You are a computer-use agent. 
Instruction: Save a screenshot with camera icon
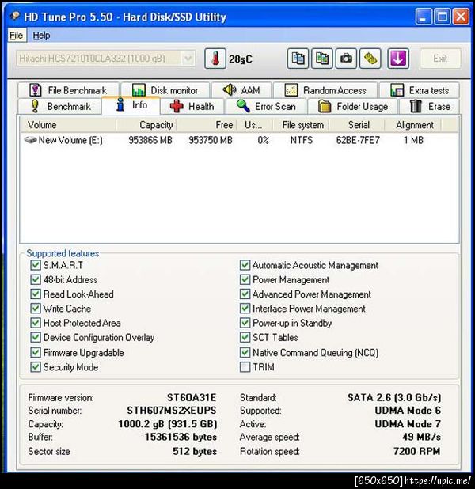pyautogui.click(x=346, y=59)
